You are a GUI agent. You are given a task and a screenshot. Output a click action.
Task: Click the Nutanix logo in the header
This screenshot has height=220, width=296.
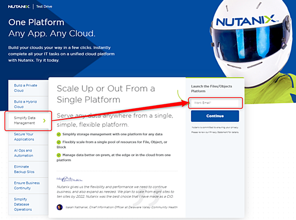(19, 7)
